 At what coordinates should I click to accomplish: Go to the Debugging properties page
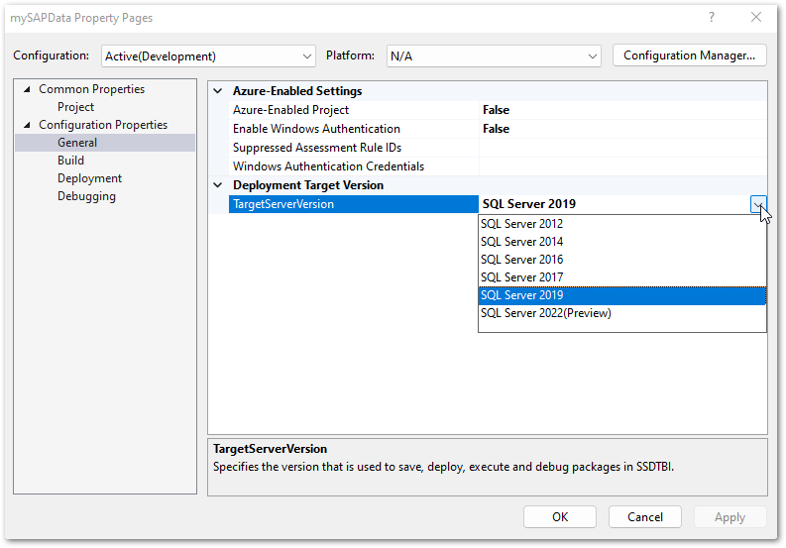(x=86, y=196)
